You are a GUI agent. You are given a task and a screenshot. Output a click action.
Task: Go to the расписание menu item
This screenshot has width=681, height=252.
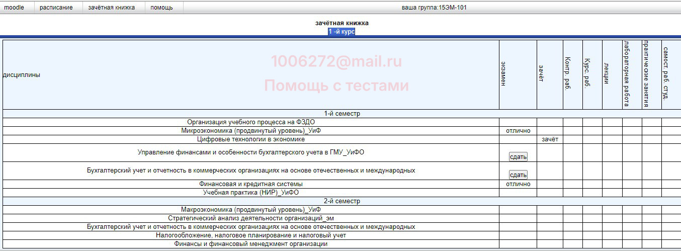56,8
